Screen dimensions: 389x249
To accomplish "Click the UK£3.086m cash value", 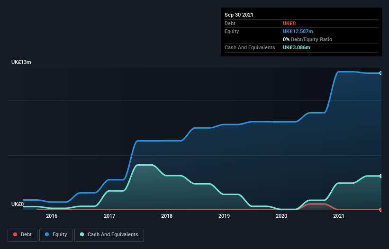I will coord(297,47).
